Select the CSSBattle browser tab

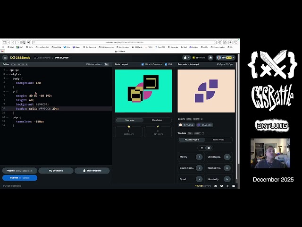120,52
